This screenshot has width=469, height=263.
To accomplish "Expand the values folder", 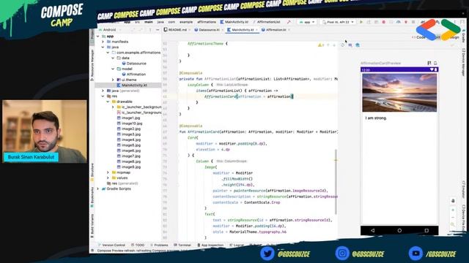I will coord(108,178).
